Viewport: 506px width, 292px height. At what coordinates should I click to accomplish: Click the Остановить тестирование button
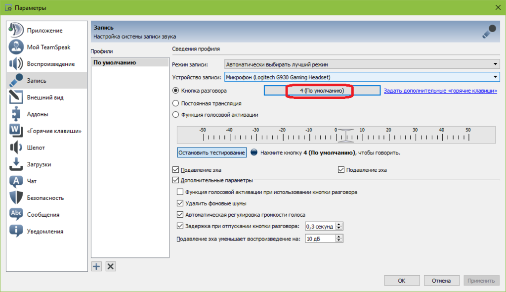click(x=212, y=152)
